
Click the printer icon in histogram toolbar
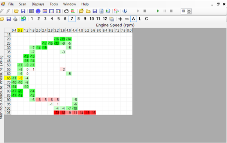pos(15,19)
